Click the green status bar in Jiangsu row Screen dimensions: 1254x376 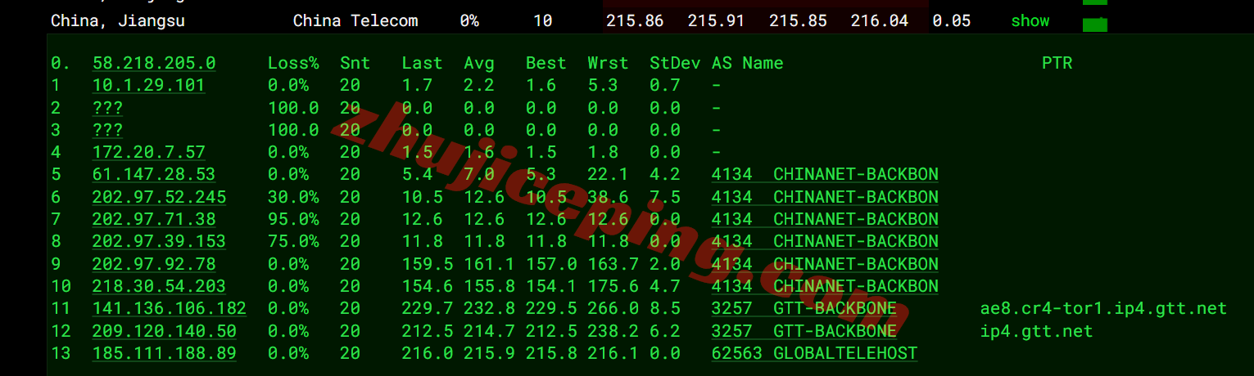click(x=1094, y=25)
